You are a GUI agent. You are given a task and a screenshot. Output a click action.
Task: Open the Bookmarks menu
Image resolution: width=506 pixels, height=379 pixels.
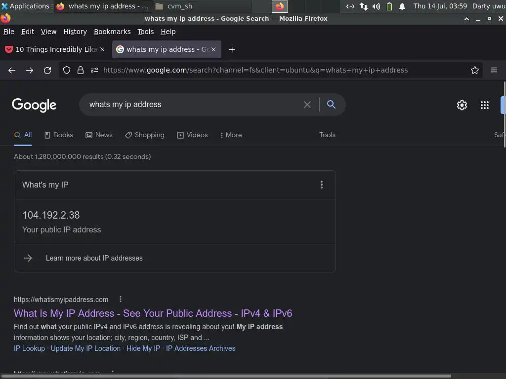(112, 32)
